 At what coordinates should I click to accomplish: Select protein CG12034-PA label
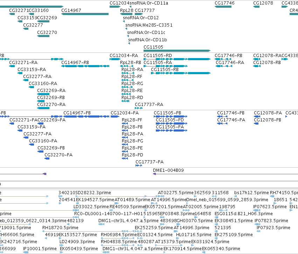125,113
